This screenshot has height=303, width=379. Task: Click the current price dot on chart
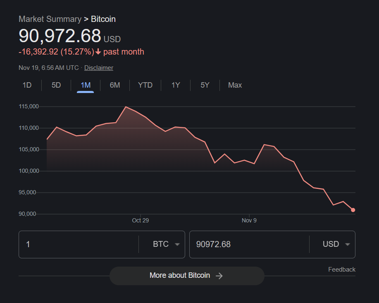tap(353, 210)
